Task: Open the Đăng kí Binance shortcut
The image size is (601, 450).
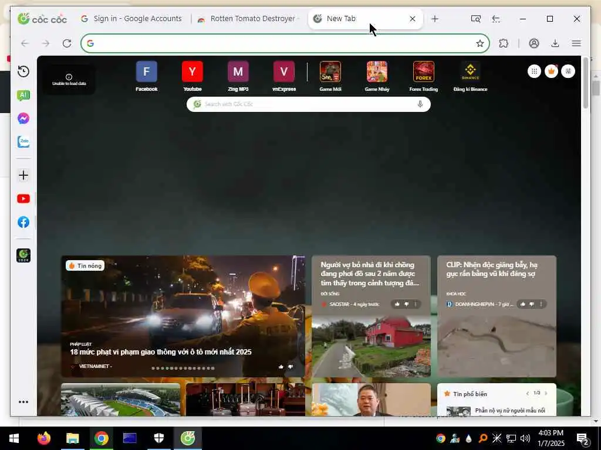Action: tap(470, 76)
